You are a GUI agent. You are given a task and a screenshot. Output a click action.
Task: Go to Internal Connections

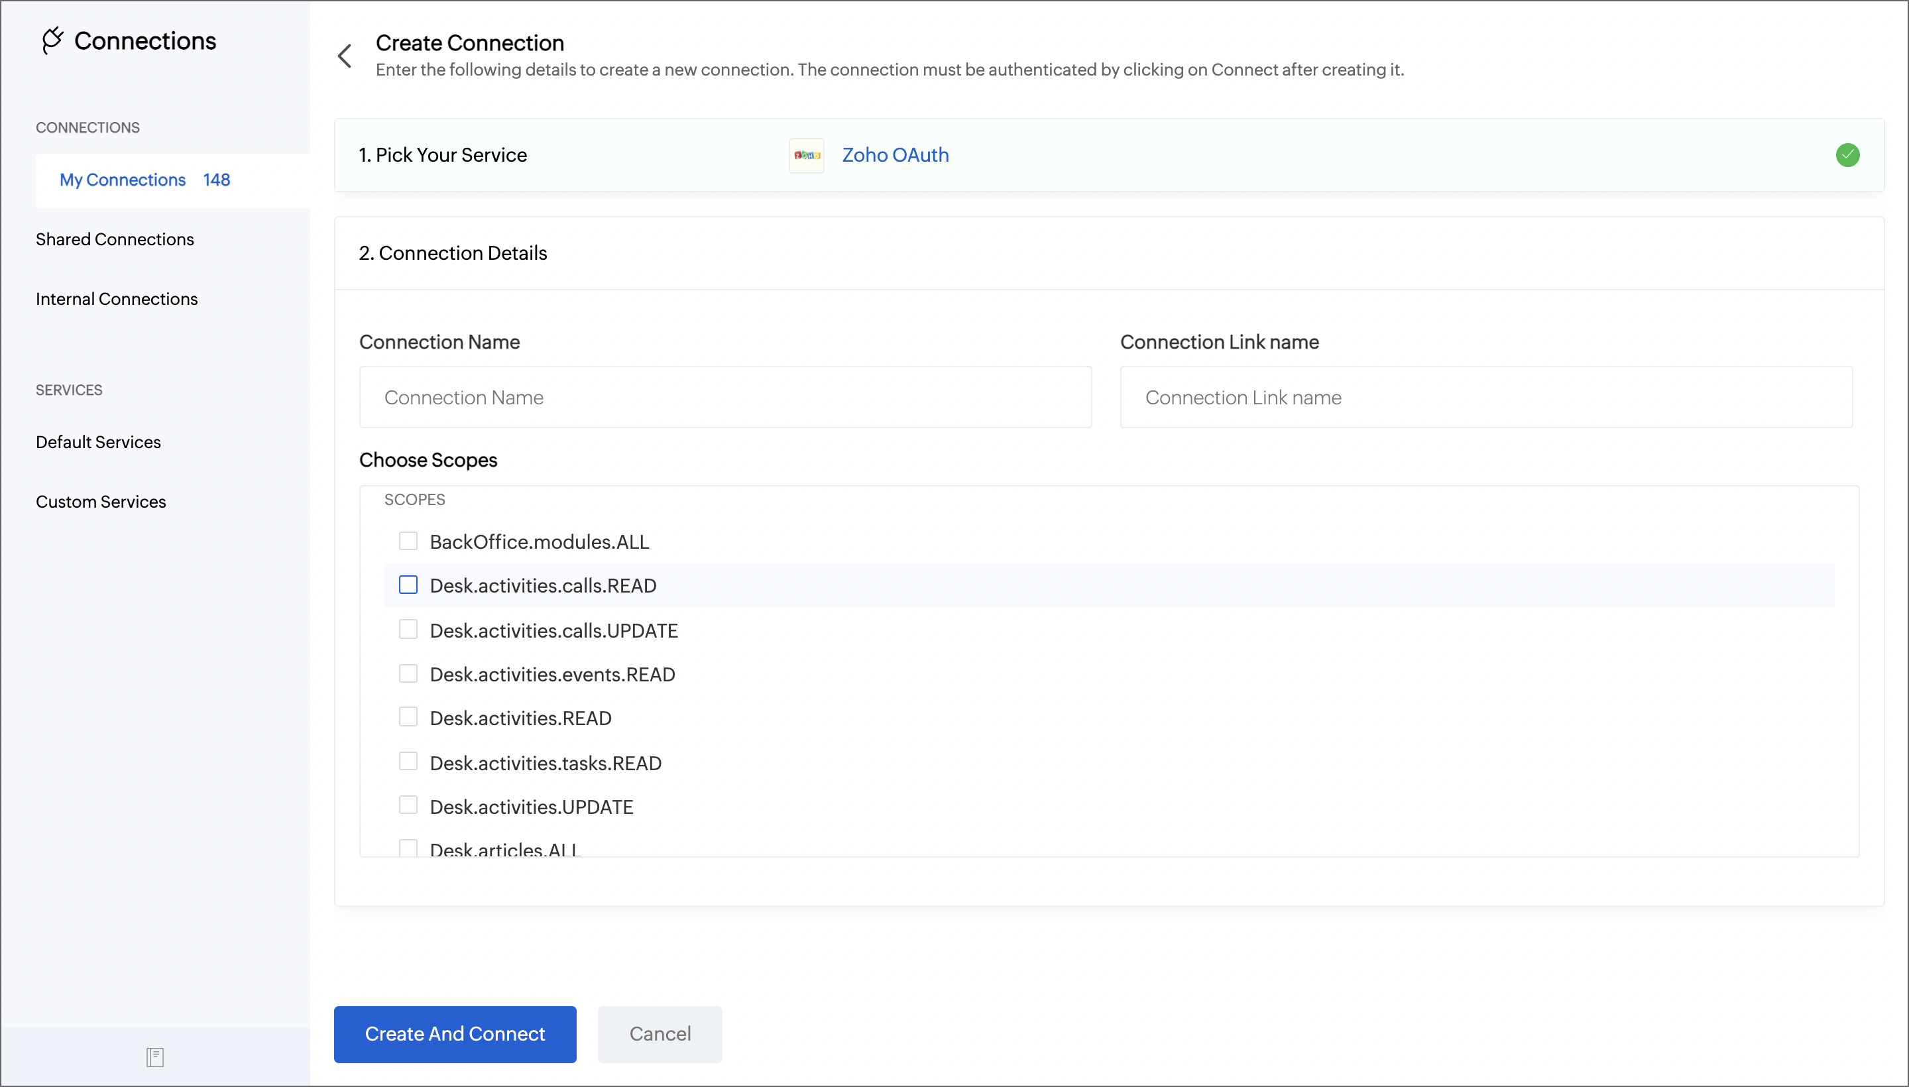pos(117,299)
